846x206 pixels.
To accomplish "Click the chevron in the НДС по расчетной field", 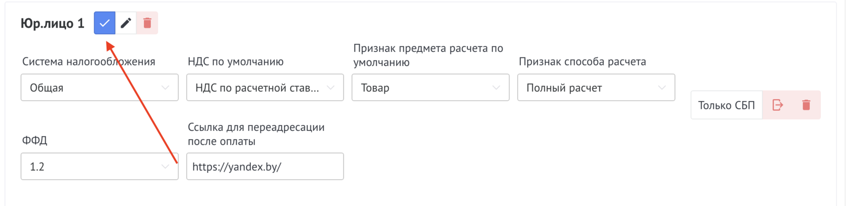I will point(331,88).
